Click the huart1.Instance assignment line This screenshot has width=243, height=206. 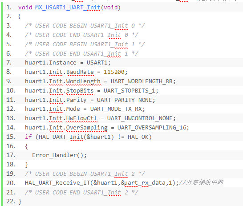point(68,63)
